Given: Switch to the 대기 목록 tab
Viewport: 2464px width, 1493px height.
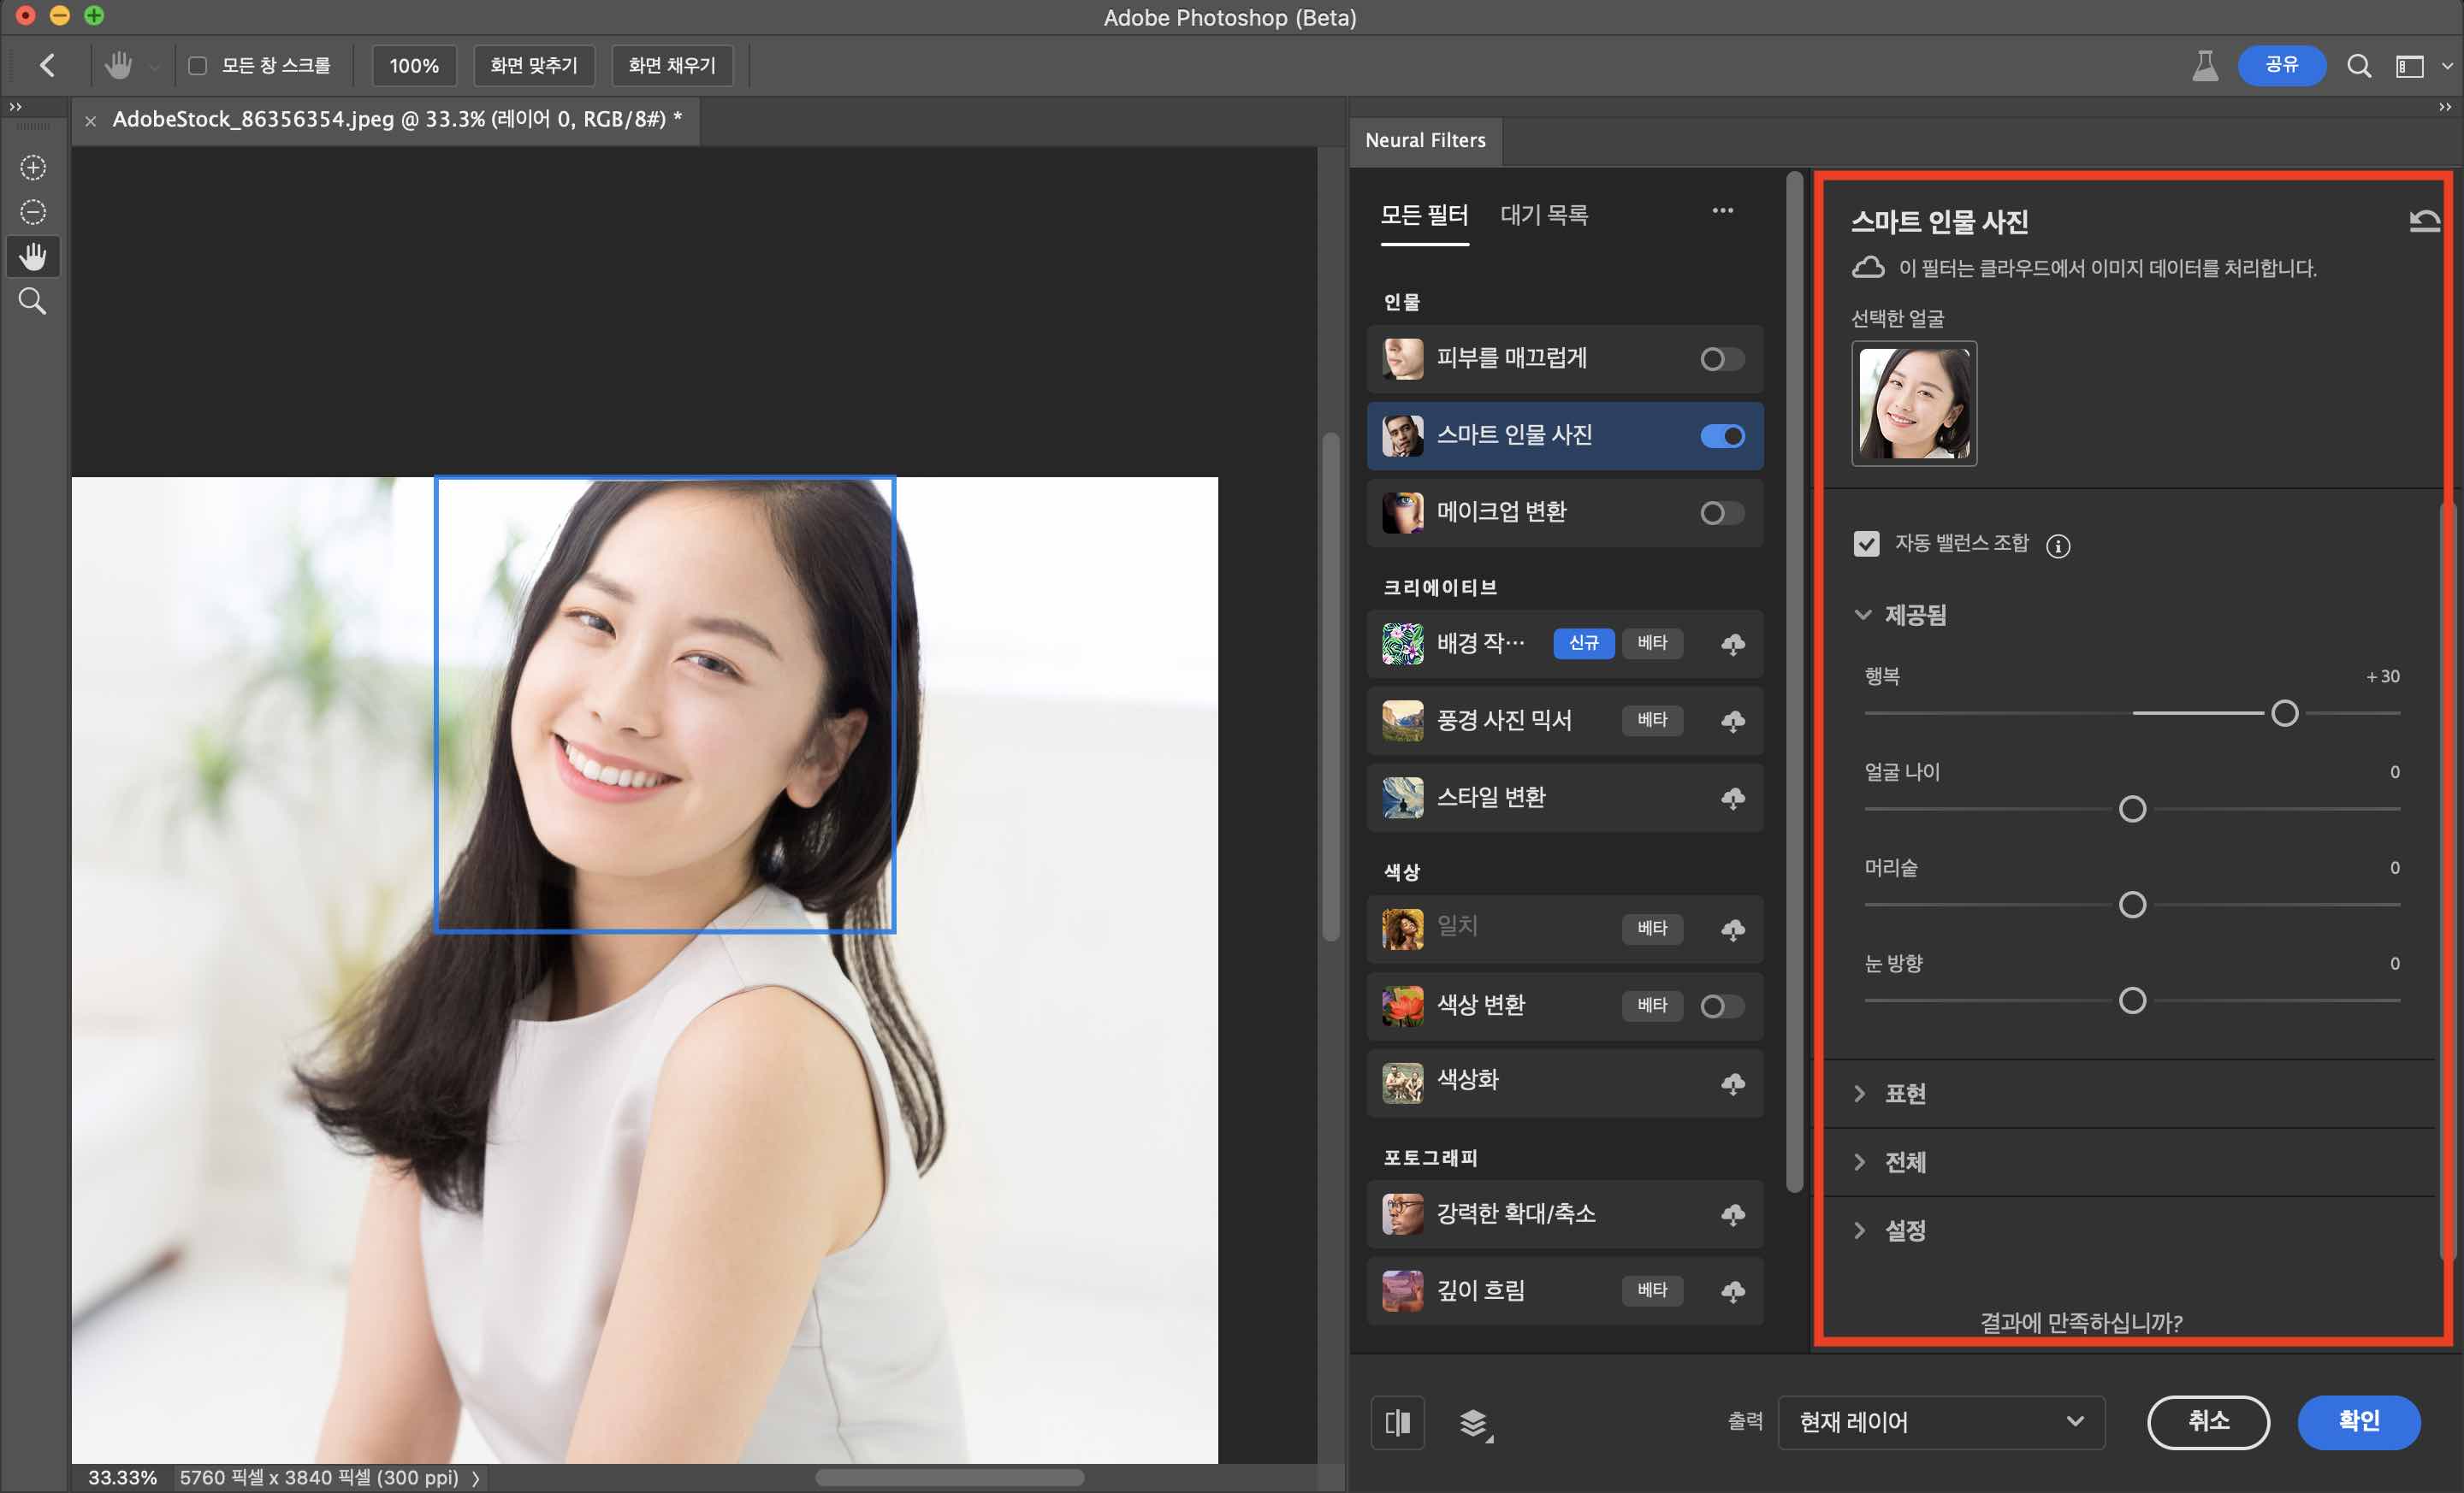Looking at the screenshot, I should (1543, 215).
